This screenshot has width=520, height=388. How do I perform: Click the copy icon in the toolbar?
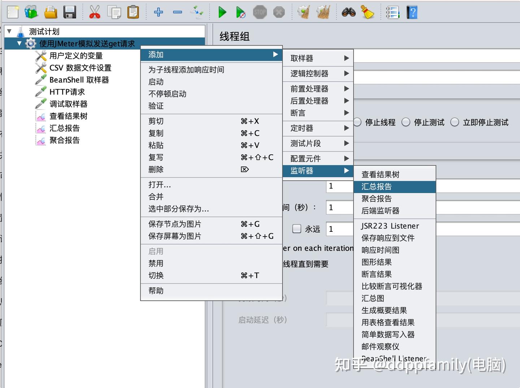(x=114, y=12)
